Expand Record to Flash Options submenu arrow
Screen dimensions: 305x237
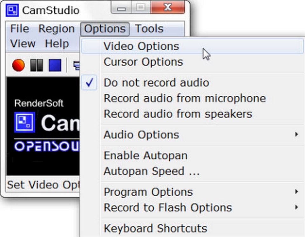click(296, 207)
